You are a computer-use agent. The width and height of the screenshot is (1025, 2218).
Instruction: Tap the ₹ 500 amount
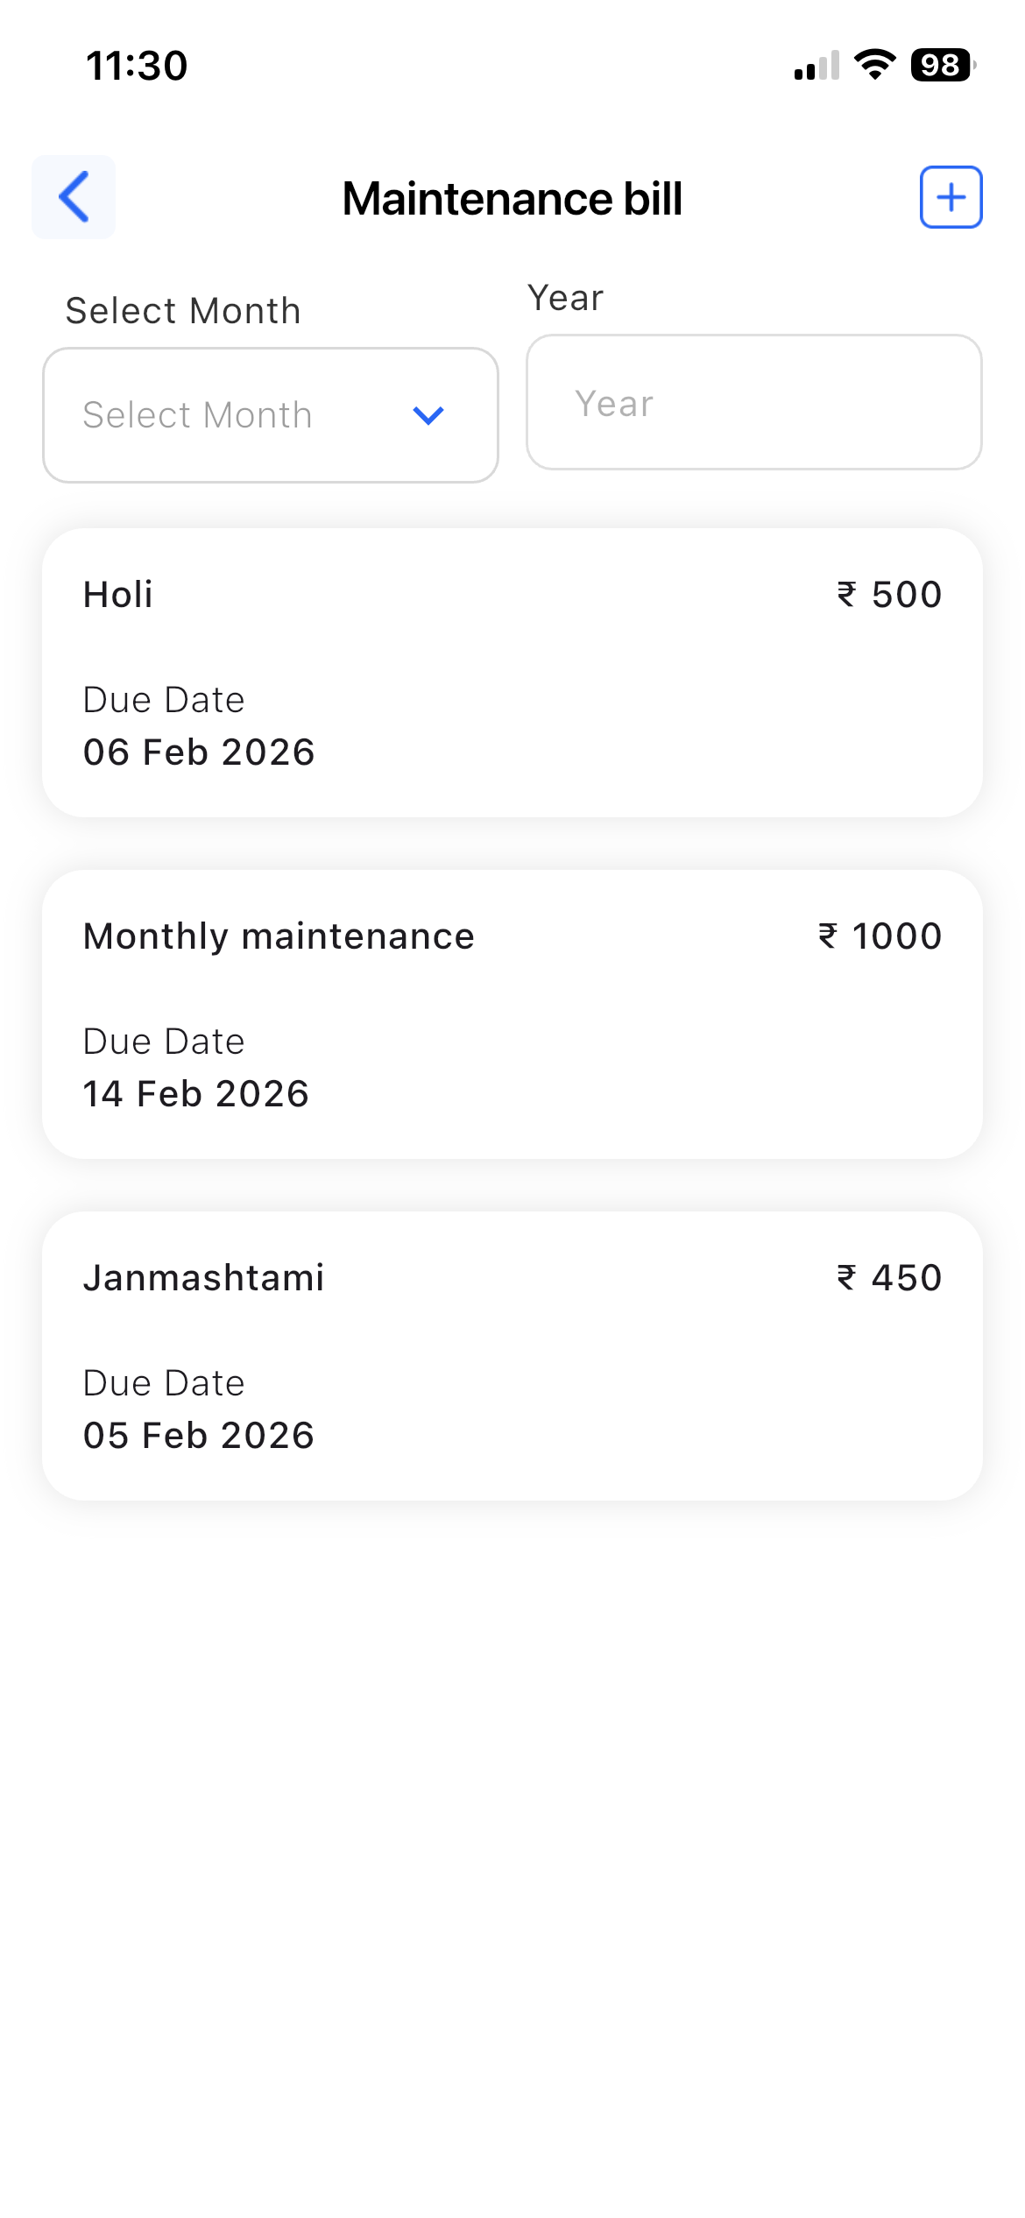pos(889,595)
